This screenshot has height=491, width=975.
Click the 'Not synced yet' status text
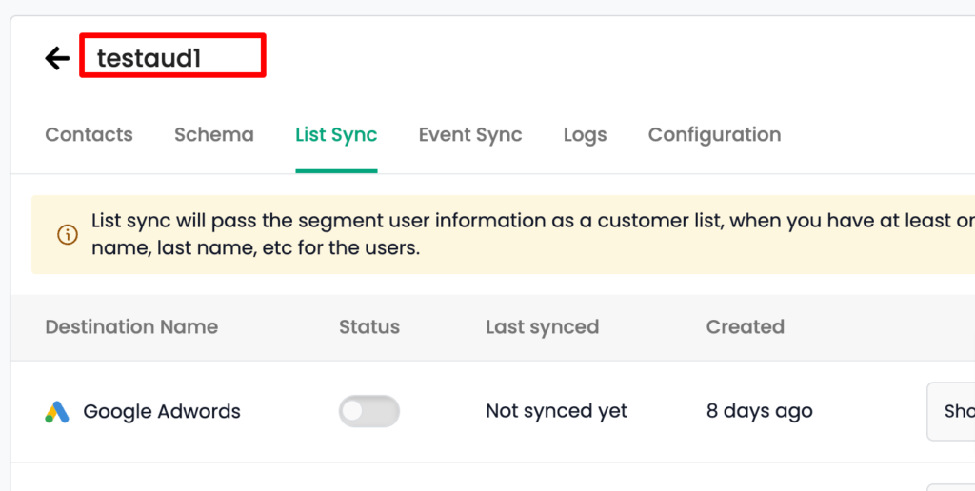[556, 411]
